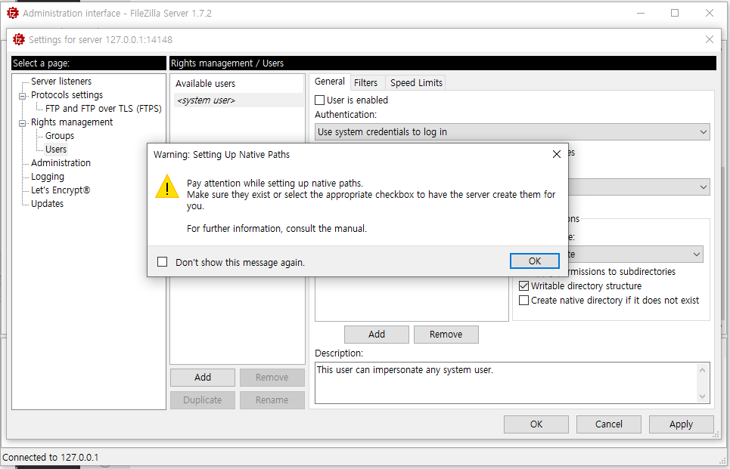Image resolution: width=730 pixels, height=469 pixels.
Task: Open the Logging page
Action: pyautogui.click(x=48, y=177)
